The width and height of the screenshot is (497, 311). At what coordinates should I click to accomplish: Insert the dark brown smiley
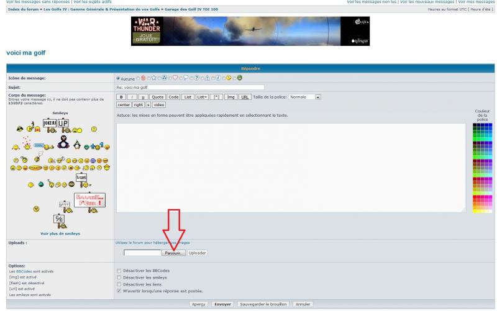[71, 184]
